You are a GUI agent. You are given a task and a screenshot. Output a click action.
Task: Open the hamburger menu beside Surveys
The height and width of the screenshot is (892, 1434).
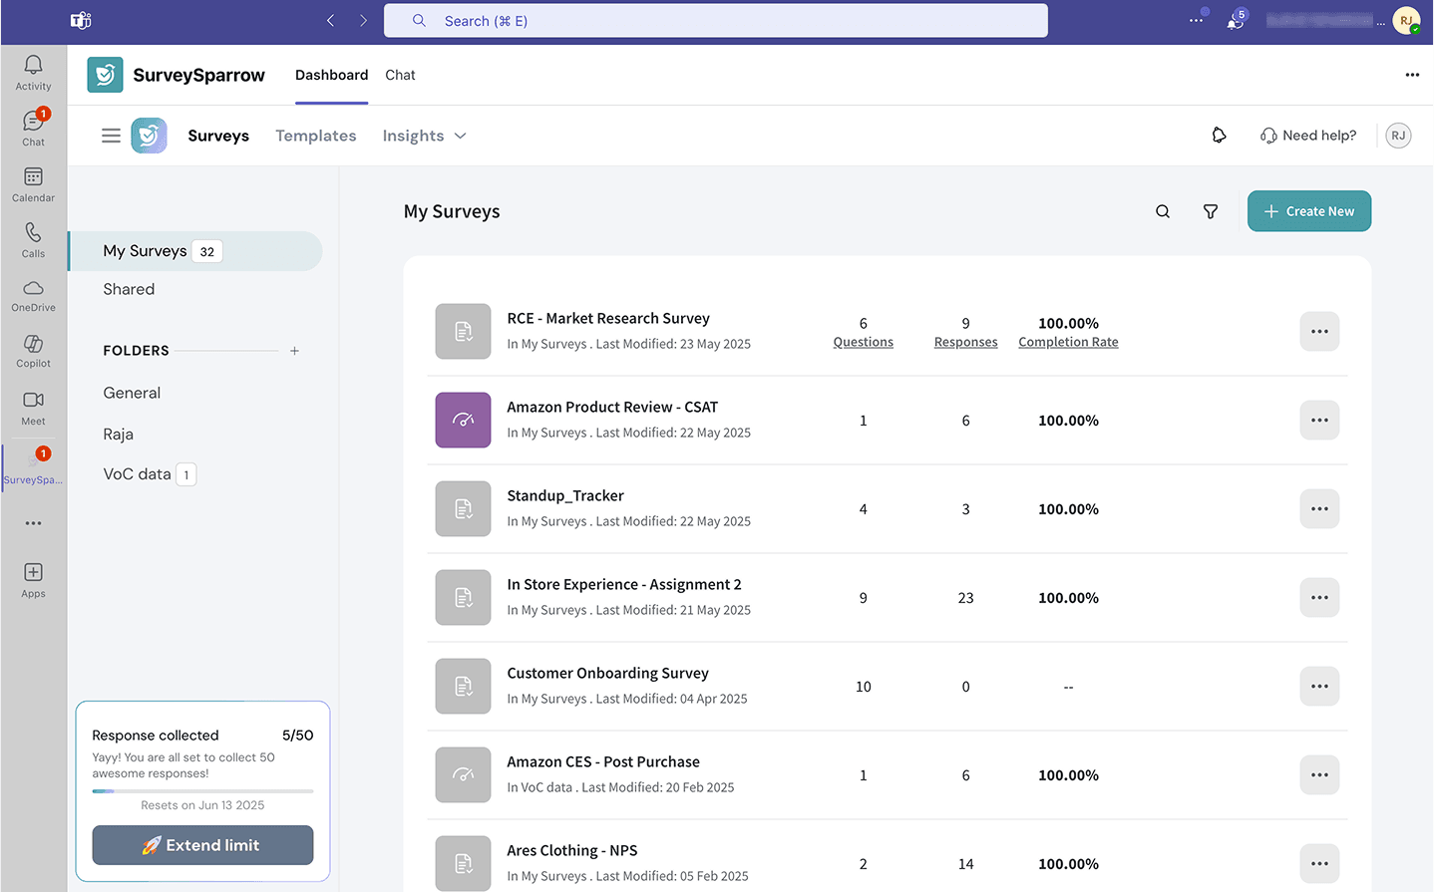(111, 136)
